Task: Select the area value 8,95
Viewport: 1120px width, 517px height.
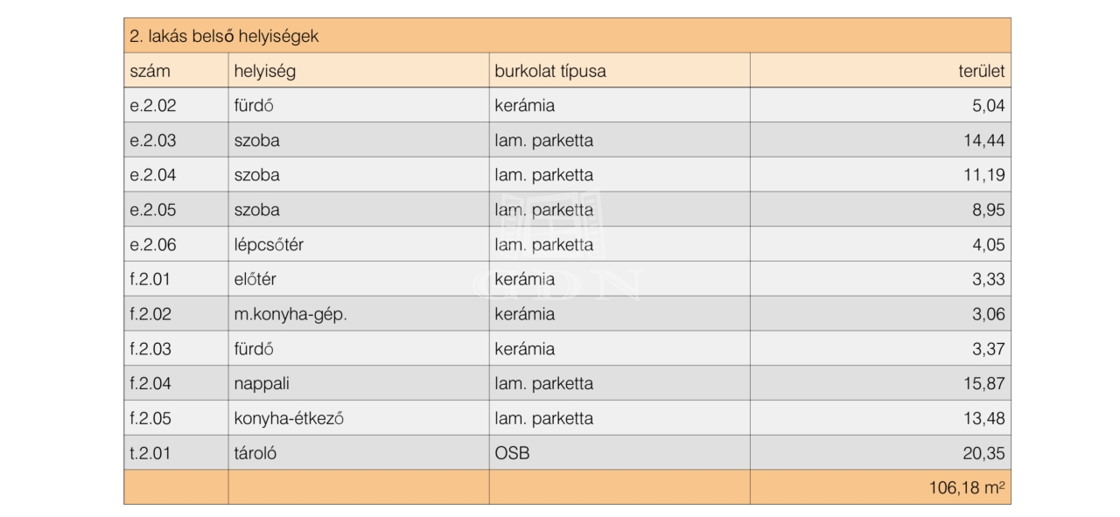Action: click(989, 210)
